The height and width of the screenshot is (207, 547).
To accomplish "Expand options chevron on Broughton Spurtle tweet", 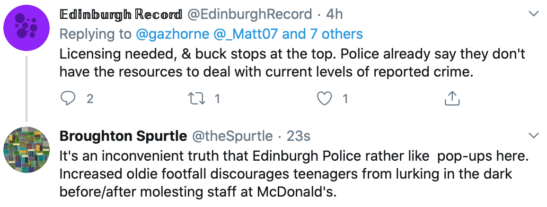I will click(x=533, y=136).
